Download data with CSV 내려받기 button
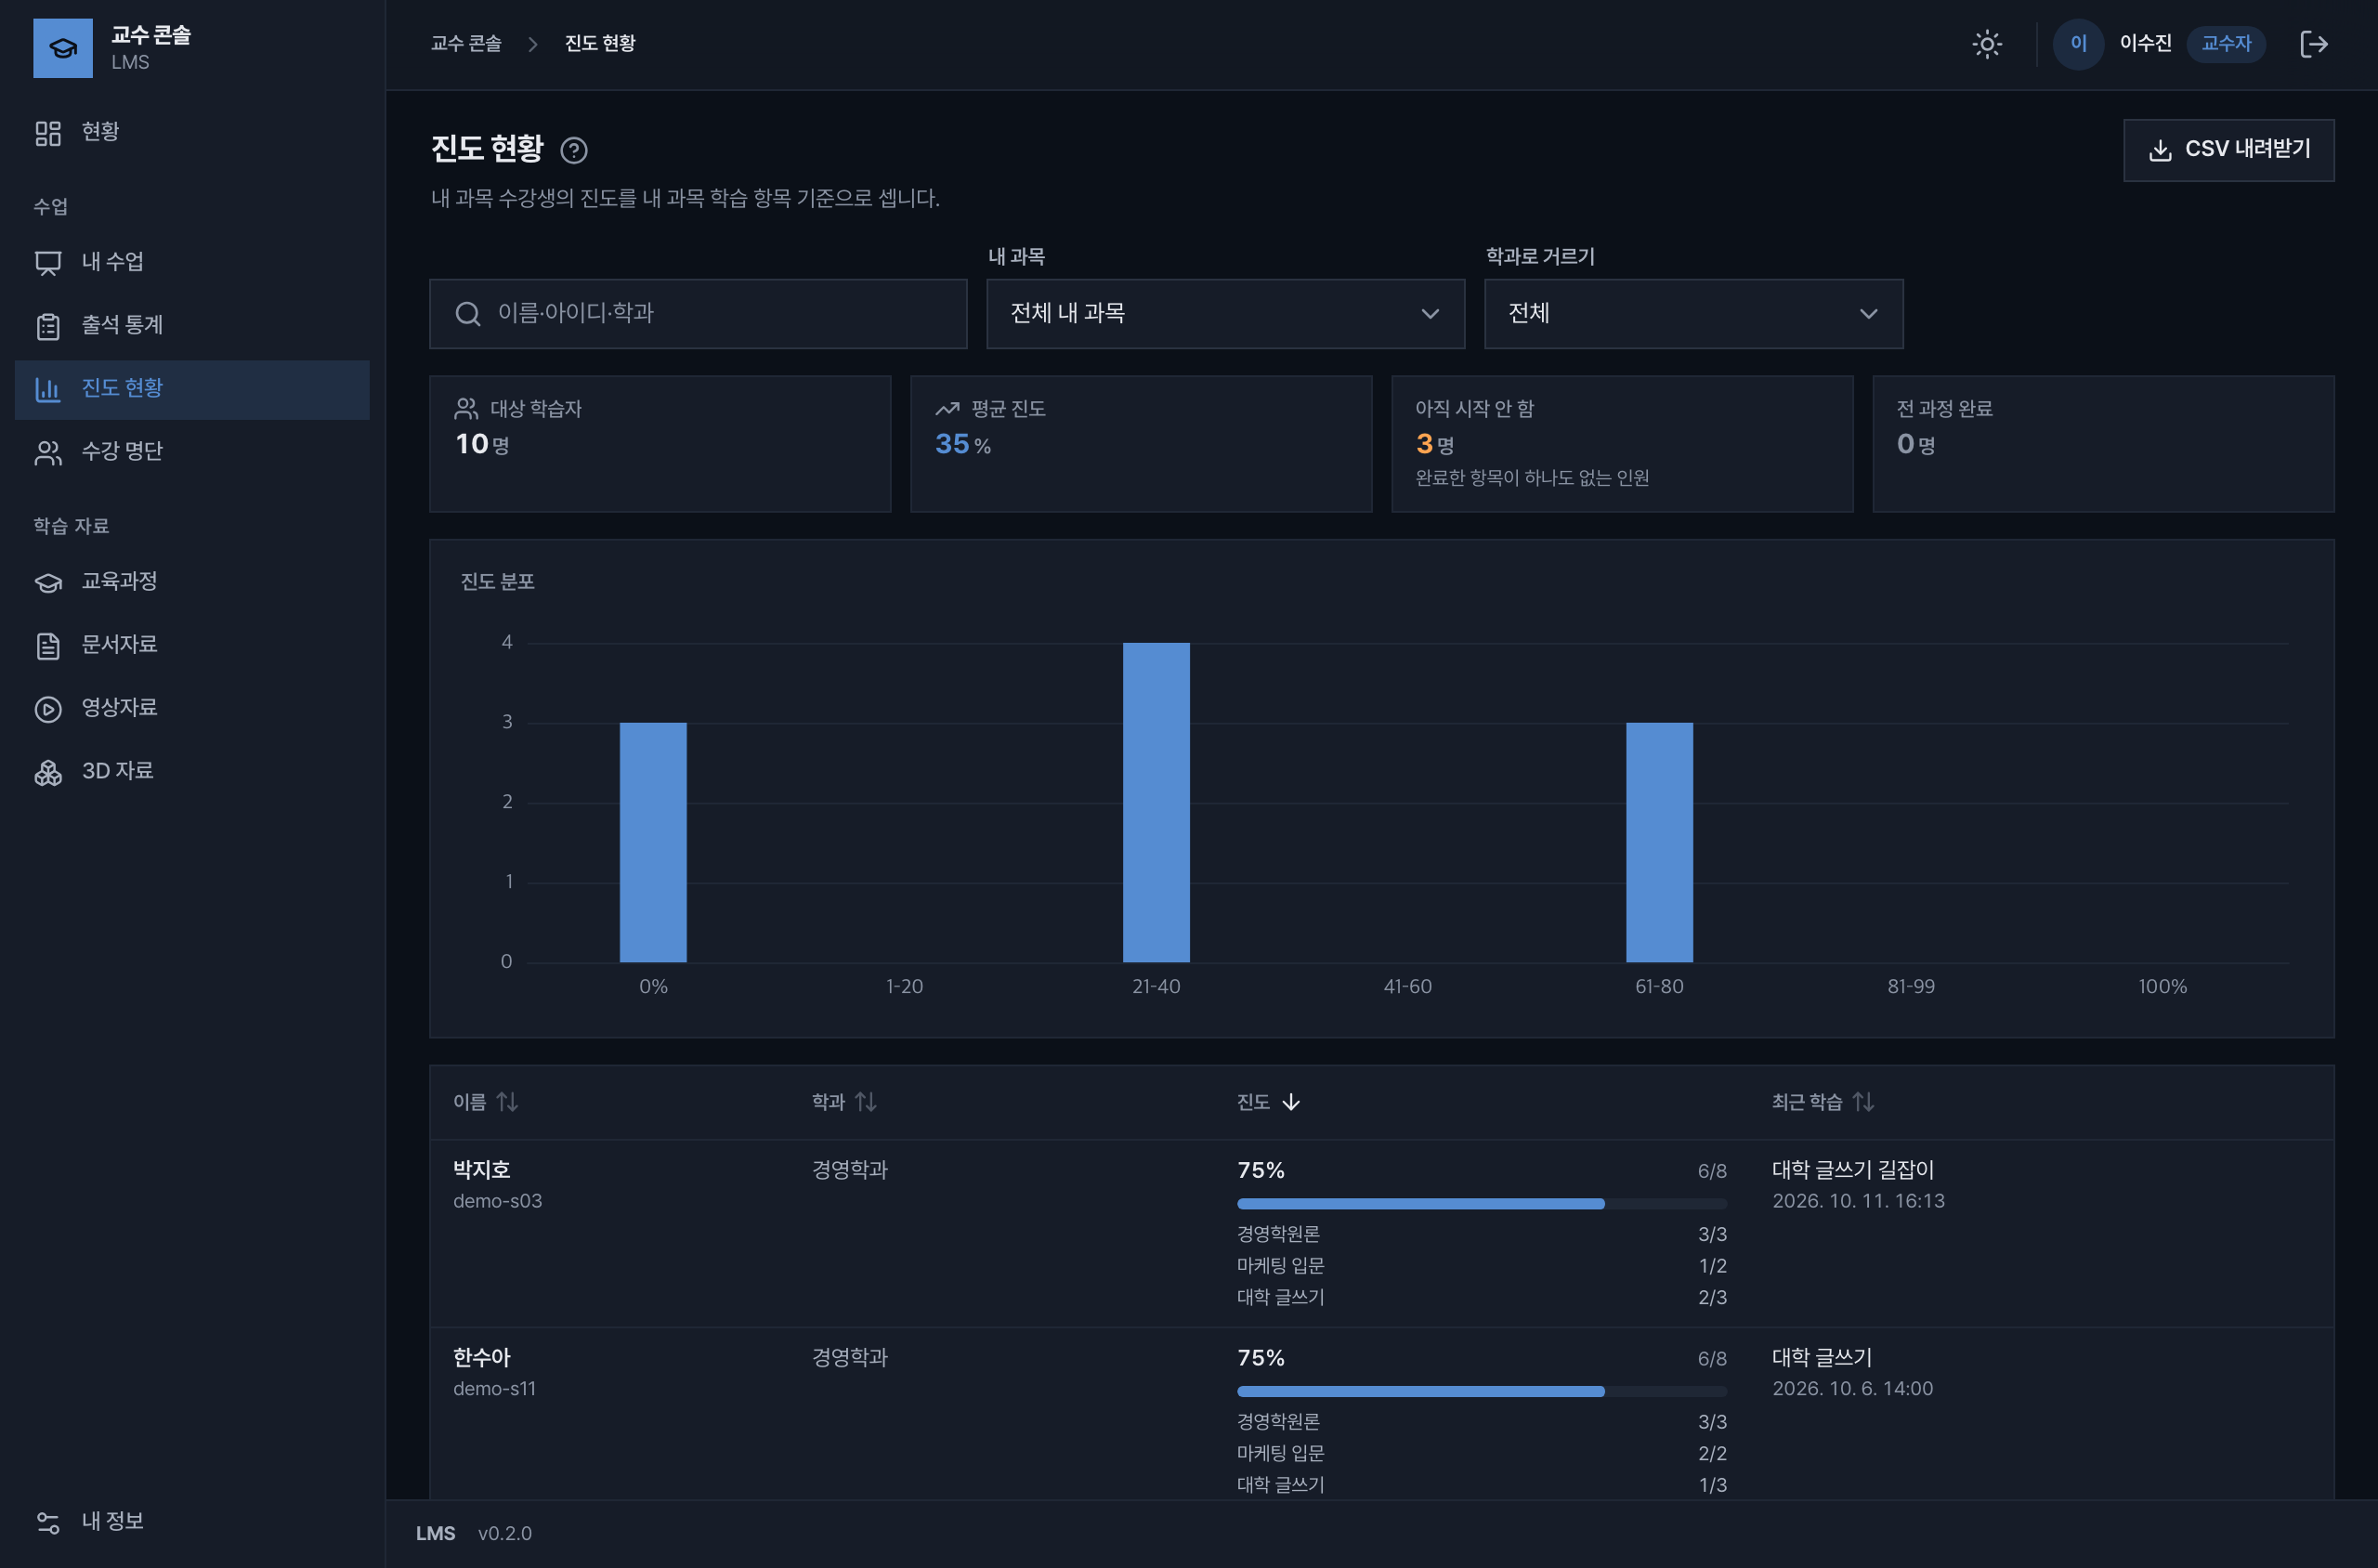 [2228, 150]
